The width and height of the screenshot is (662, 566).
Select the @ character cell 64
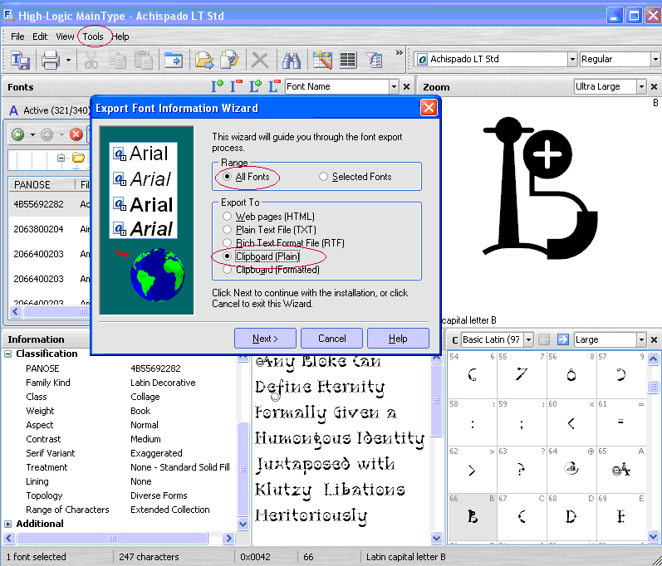[571, 469]
